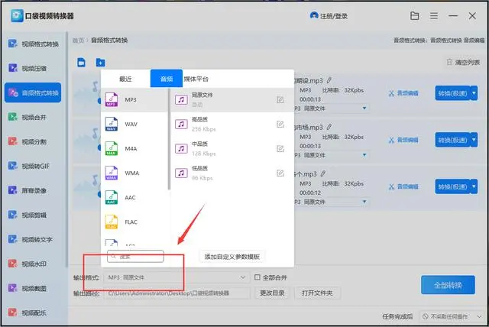Open format dropdown of the second file
The height and width of the screenshot is (327, 489).
tap(364, 155)
